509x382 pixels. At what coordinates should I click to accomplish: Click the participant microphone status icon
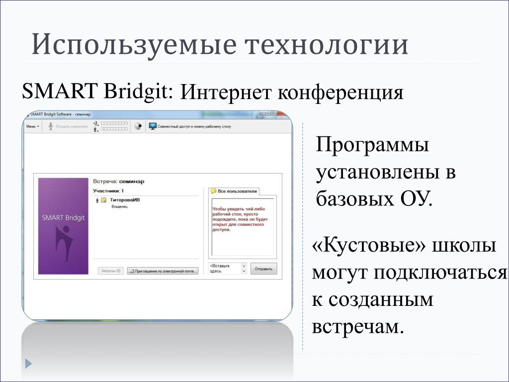(x=97, y=200)
